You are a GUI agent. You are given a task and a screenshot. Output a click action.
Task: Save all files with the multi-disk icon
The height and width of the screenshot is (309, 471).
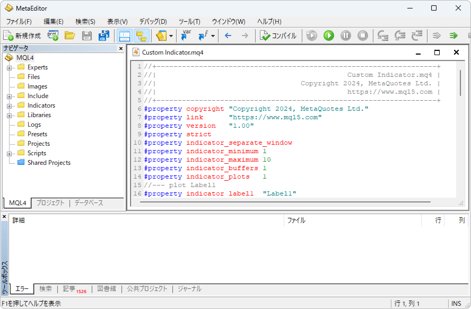104,36
